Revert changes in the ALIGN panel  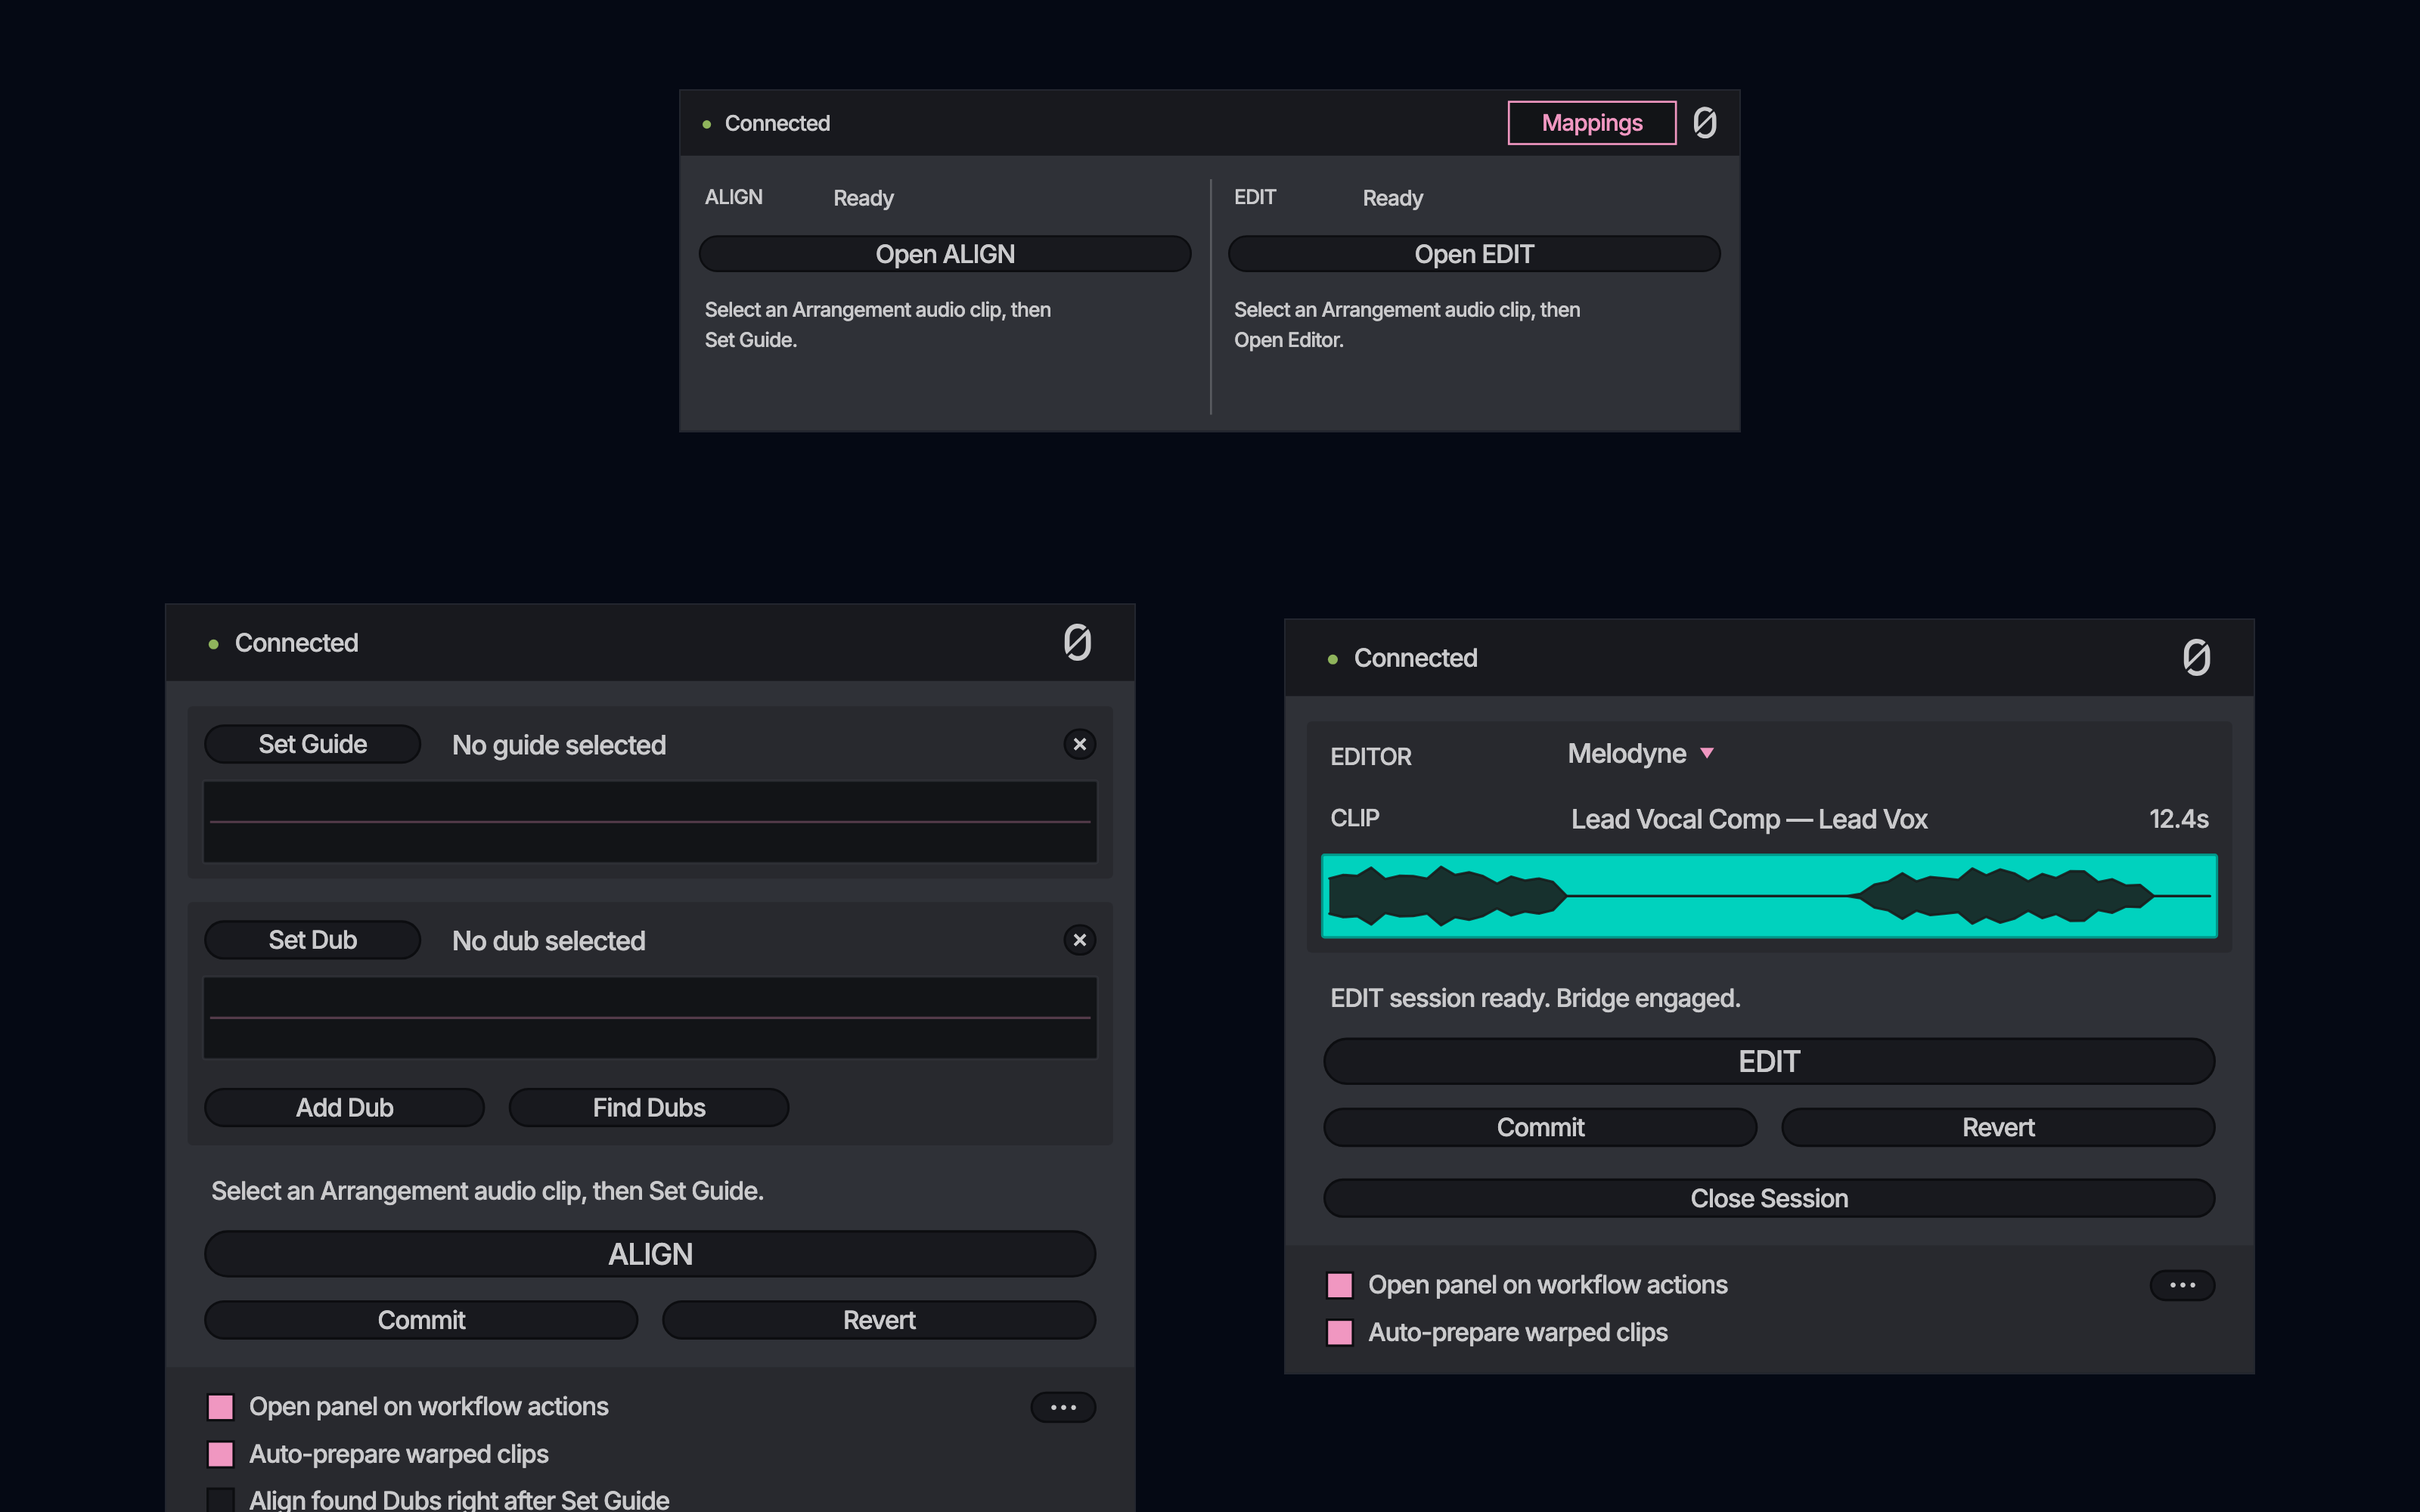[x=879, y=1320]
